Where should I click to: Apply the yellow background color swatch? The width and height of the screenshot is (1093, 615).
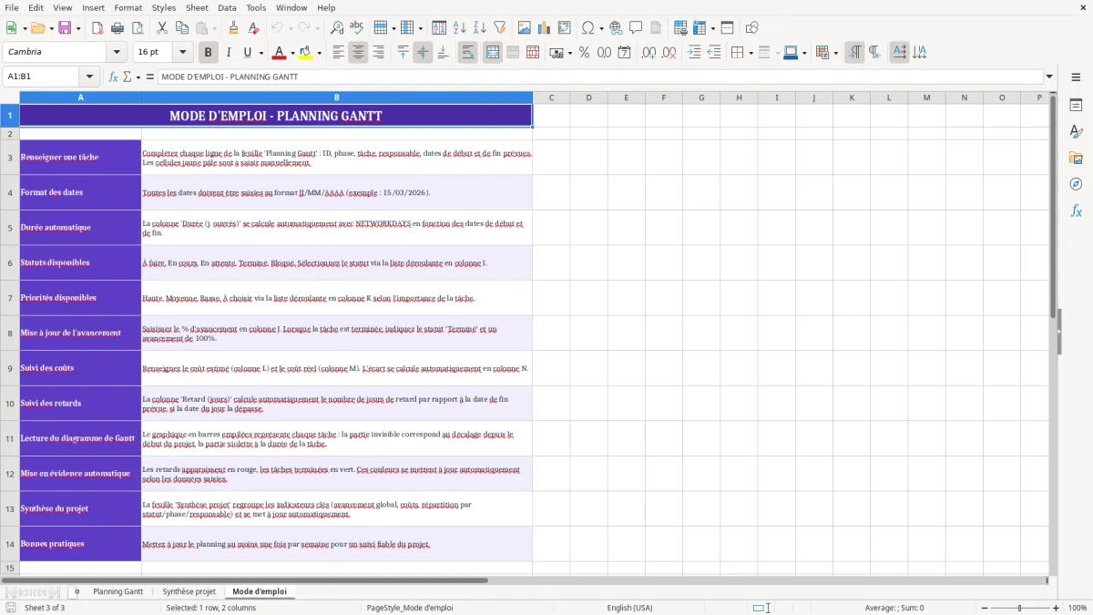306,53
